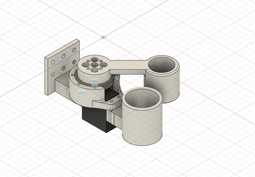This screenshot has width=255, height=177.
Task: Select the cup attached to the flat arm
Action: tap(162, 79)
